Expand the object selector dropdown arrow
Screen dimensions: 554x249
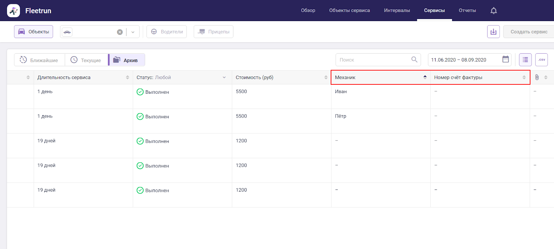coord(133,32)
